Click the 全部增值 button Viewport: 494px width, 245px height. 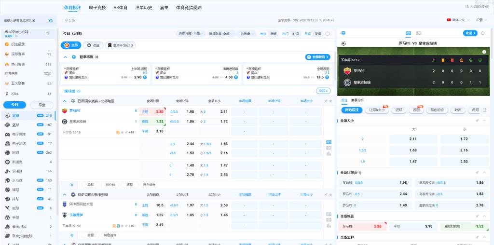coord(317,57)
